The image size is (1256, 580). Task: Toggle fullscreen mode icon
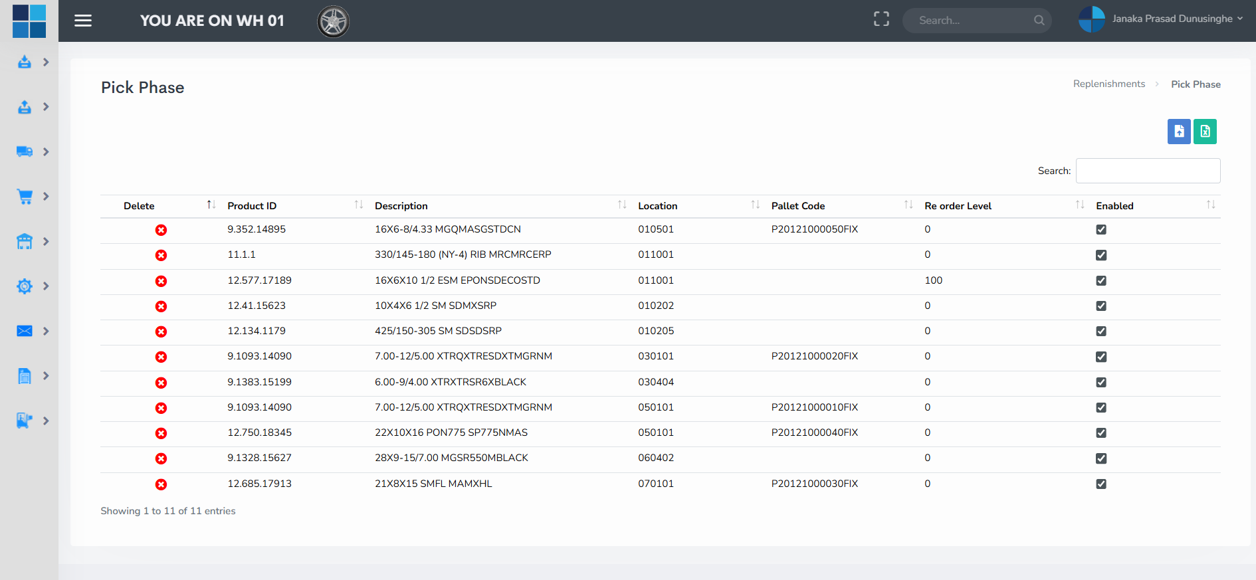tap(881, 19)
